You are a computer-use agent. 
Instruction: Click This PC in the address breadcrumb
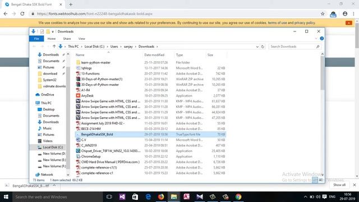pyautogui.click(x=73, y=47)
